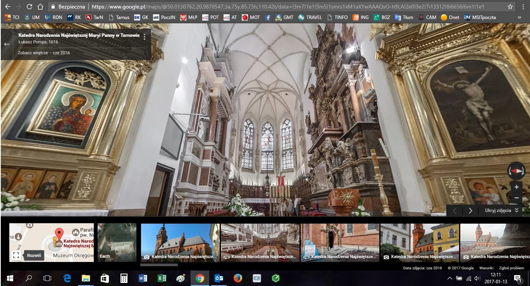Zoom out with the minus button
Screen dimensions: 530x286
click(516, 198)
